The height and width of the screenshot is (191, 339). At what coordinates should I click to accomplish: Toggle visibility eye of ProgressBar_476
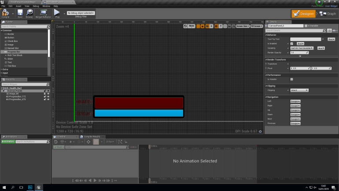[x=48, y=99]
